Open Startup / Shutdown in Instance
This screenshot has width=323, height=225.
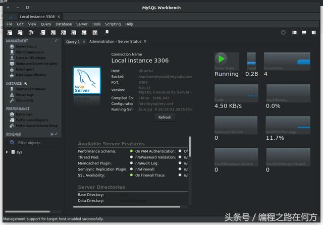coord(30,89)
